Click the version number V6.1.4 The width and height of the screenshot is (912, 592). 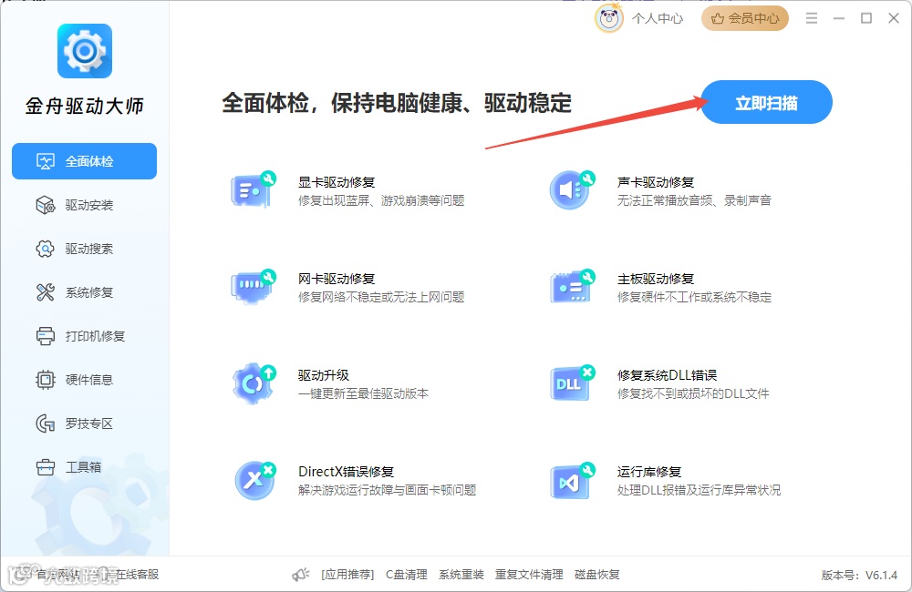point(881,576)
